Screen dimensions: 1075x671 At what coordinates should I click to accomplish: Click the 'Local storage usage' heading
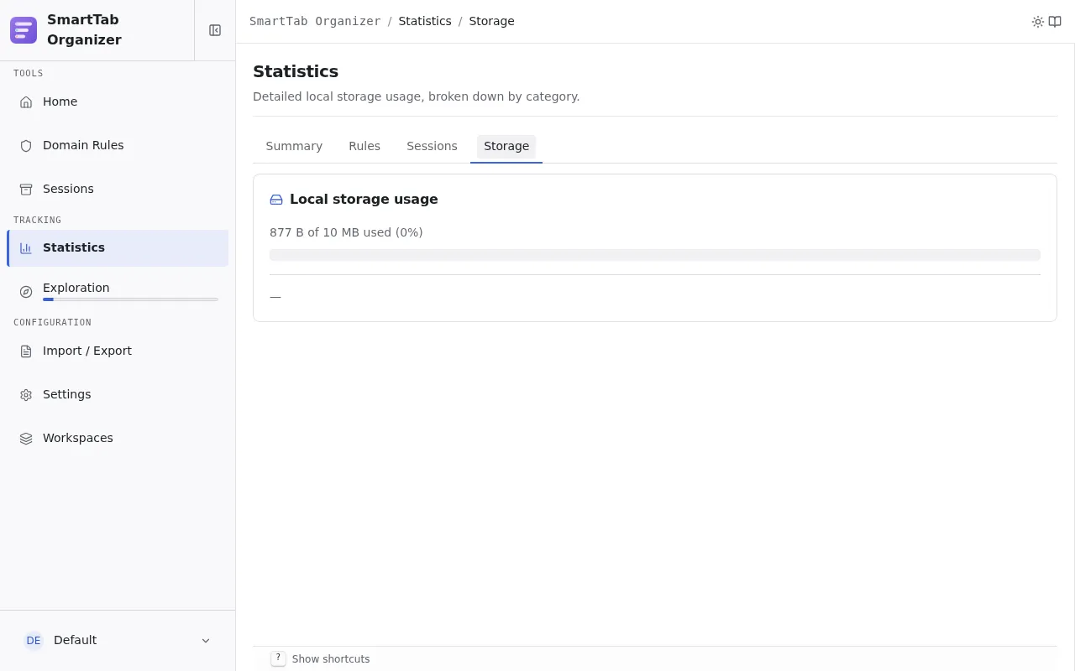coord(364,200)
